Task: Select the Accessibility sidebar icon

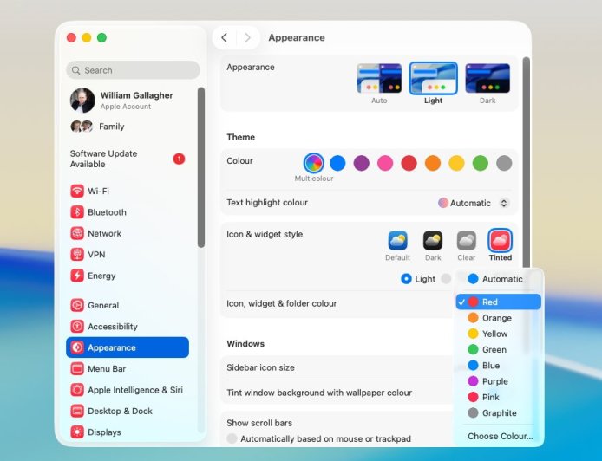Action: [77, 327]
